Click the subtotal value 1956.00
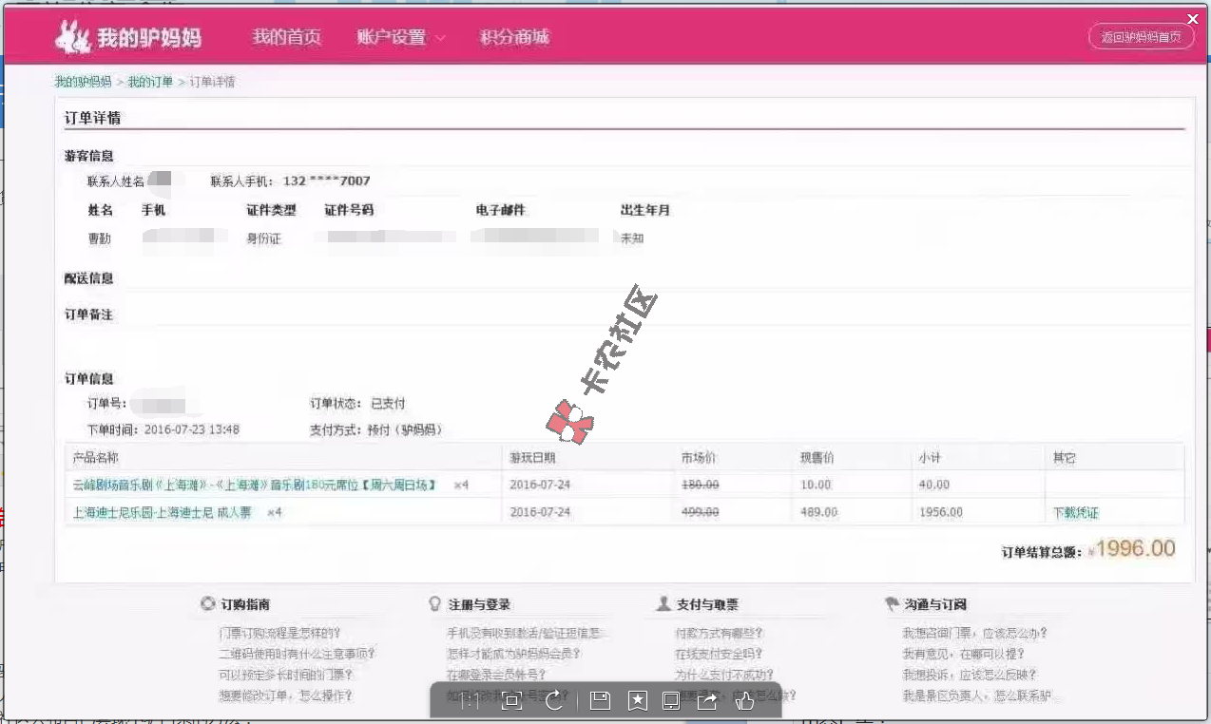This screenshot has height=724, width=1211. 941,512
